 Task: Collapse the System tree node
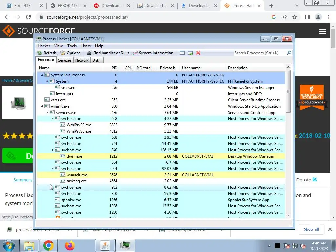click(x=47, y=81)
